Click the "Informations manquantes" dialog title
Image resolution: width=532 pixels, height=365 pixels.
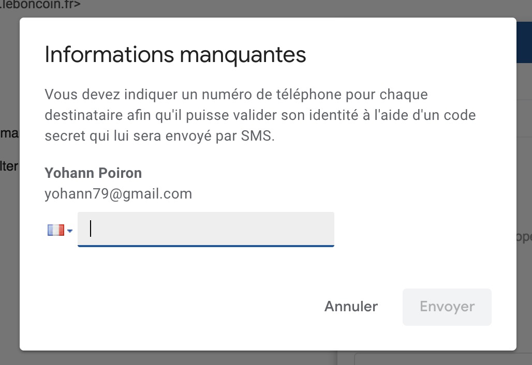click(x=175, y=55)
